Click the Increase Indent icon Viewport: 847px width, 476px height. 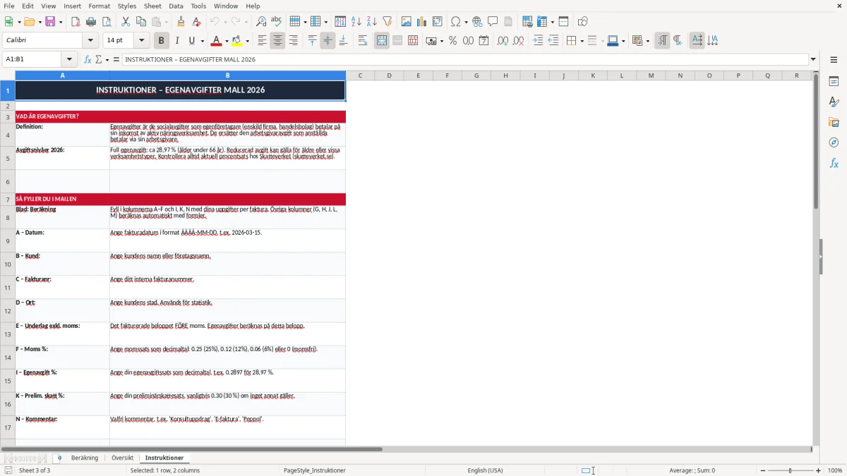(x=538, y=41)
